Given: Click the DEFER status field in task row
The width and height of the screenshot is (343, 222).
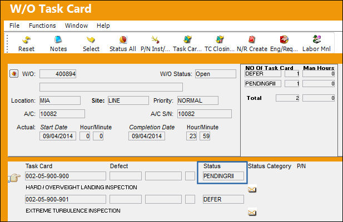Looking at the screenshot, I should click(223, 199).
